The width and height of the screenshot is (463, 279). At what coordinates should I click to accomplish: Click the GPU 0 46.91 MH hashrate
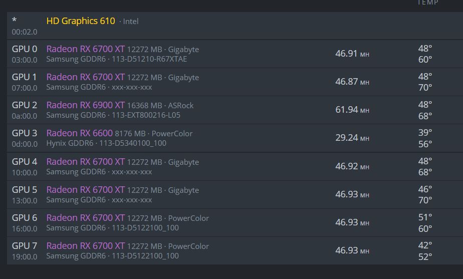click(352, 54)
